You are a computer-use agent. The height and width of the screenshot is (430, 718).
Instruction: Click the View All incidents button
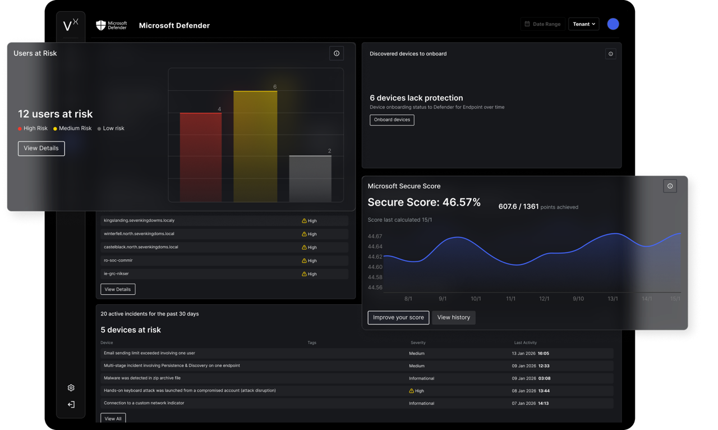point(113,418)
